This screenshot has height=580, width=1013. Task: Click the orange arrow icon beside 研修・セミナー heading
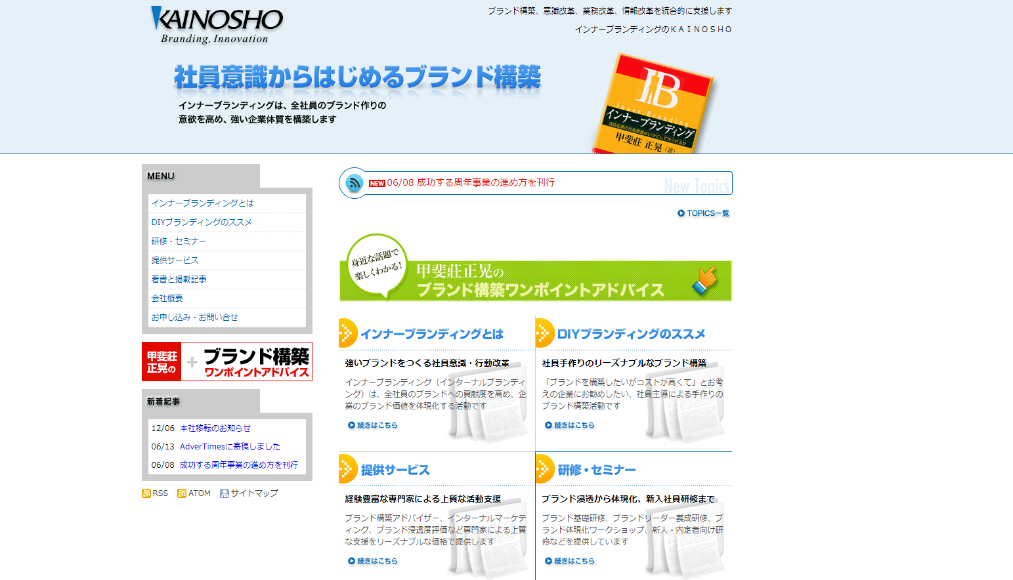coord(544,469)
